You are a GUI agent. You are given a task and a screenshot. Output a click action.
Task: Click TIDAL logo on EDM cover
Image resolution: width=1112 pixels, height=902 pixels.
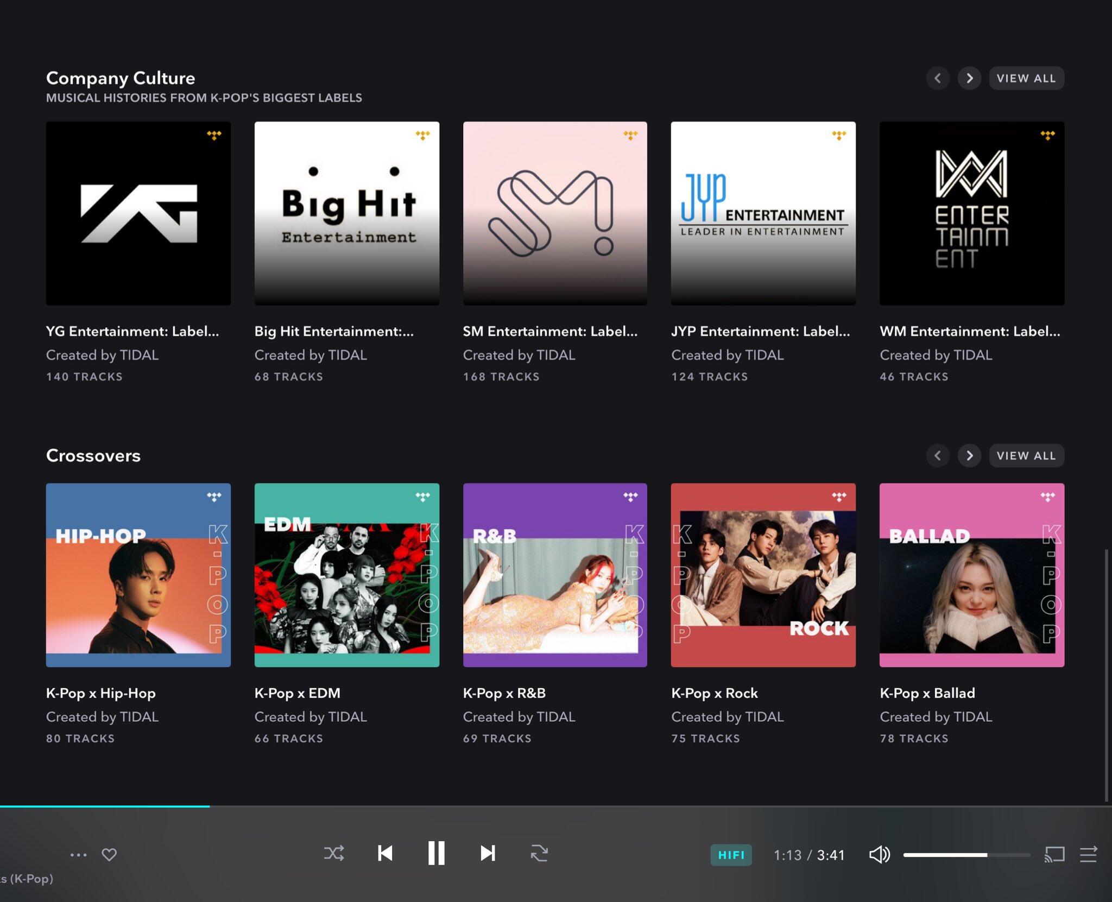tap(422, 497)
